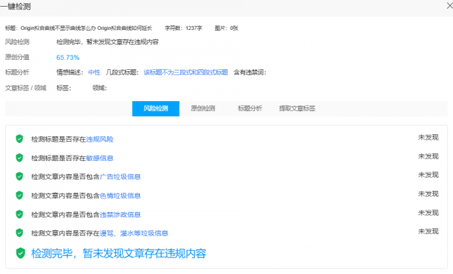
Task: Click the 文章标签 / 领域 label
Action: (26, 88)
